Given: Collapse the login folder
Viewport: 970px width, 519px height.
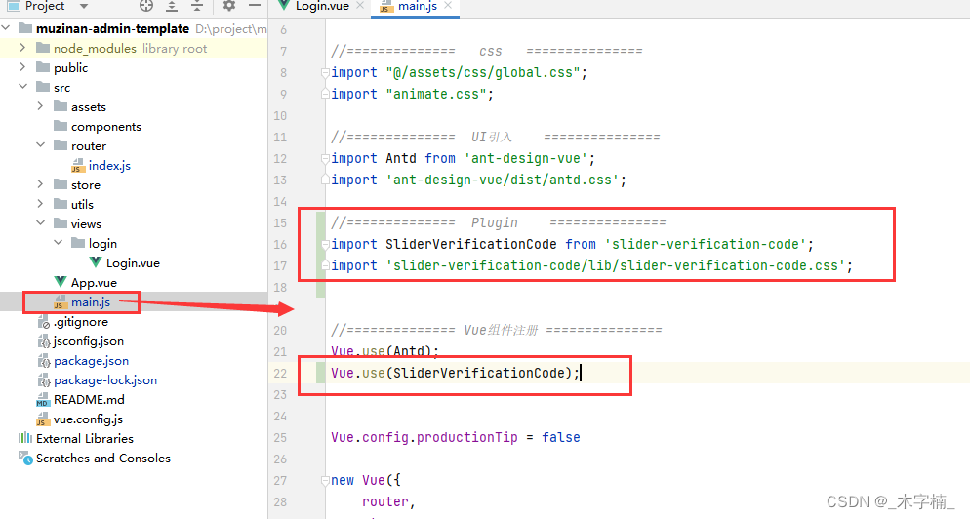Looking at the screenshot, I should (x=59, y=243).
